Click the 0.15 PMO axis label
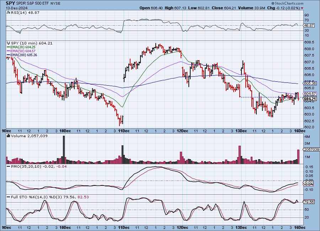The height and width of the screenshot is (231, 320). pos(309,167)
